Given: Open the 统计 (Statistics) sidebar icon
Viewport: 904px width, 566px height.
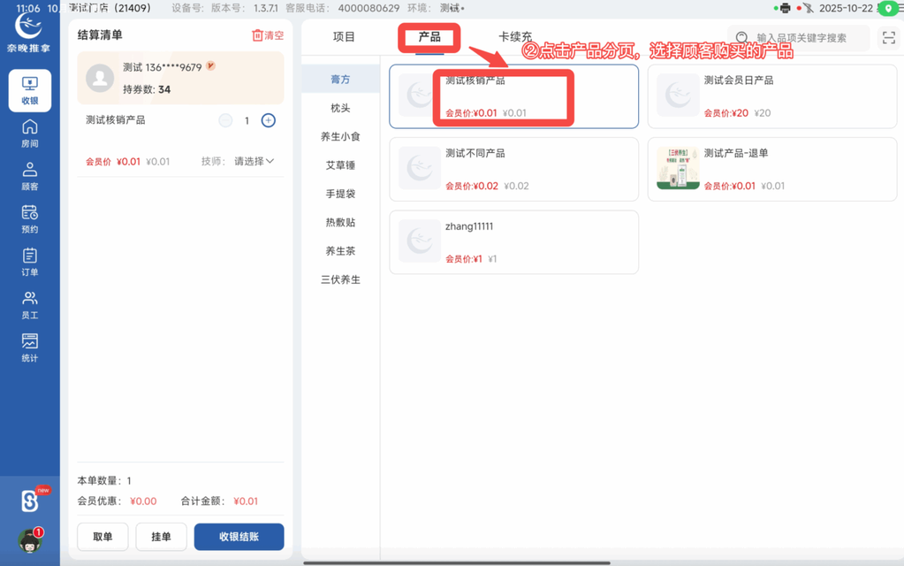Looking at the screenshot, I should click(29, 347).
